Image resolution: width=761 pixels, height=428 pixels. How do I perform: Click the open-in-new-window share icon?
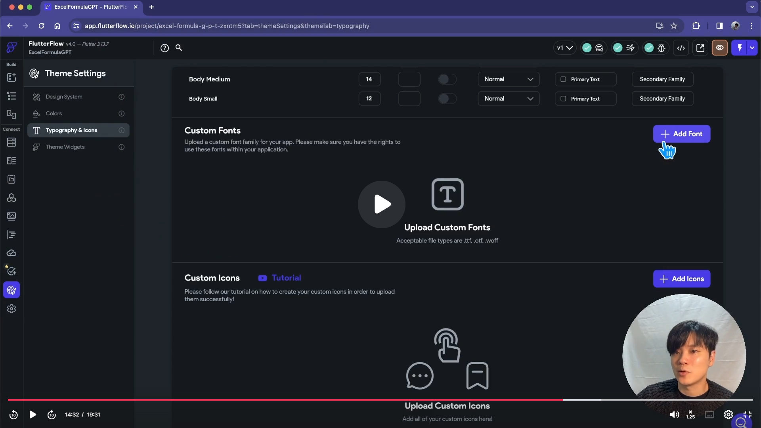pos(700,48)
